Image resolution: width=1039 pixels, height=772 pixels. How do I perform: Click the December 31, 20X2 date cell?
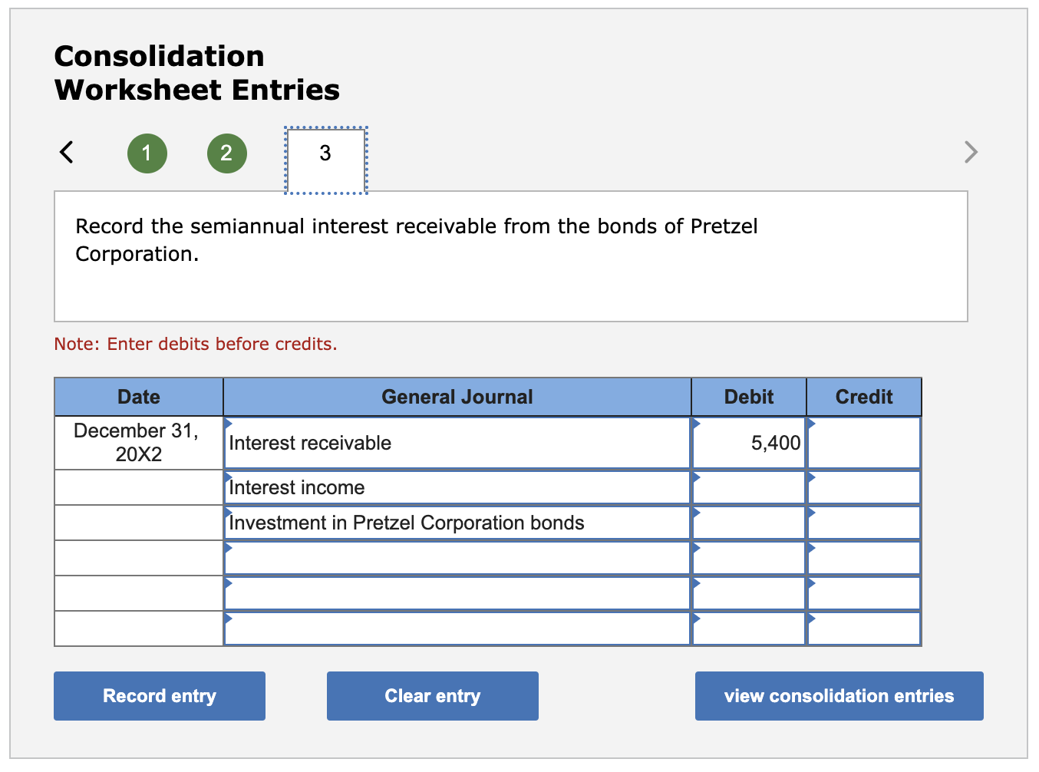pyautogui.click(x=138, y=443)
